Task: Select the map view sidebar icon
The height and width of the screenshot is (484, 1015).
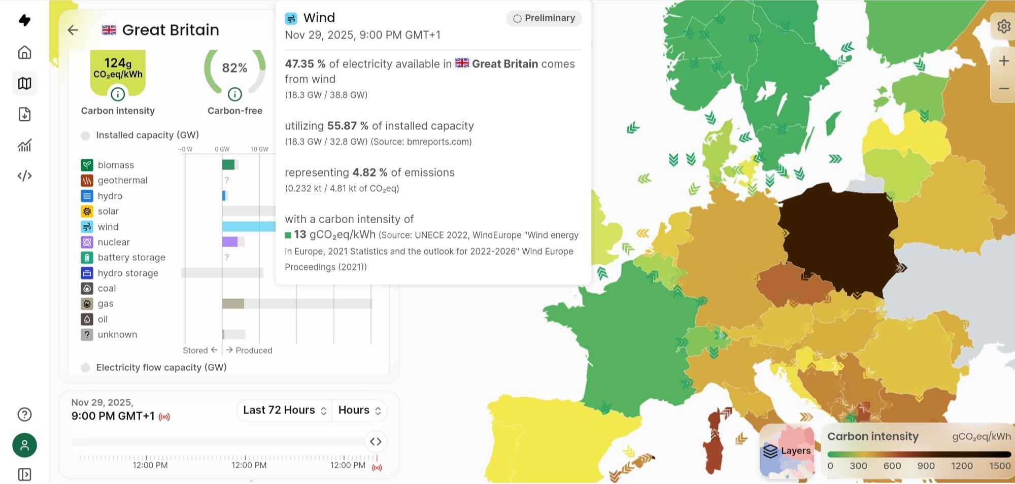Action: (24, 83)
